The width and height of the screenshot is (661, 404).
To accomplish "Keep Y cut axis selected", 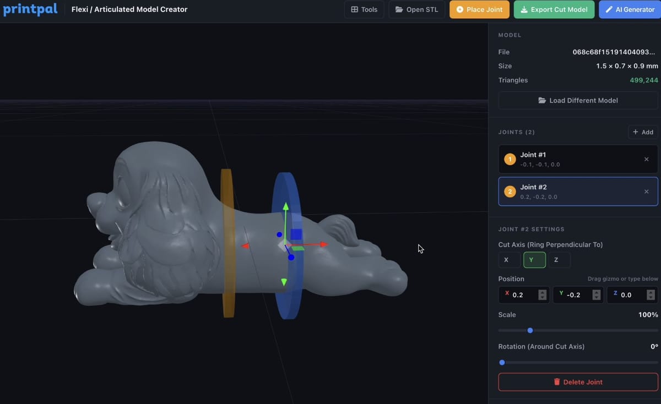I will click(534, 259).
